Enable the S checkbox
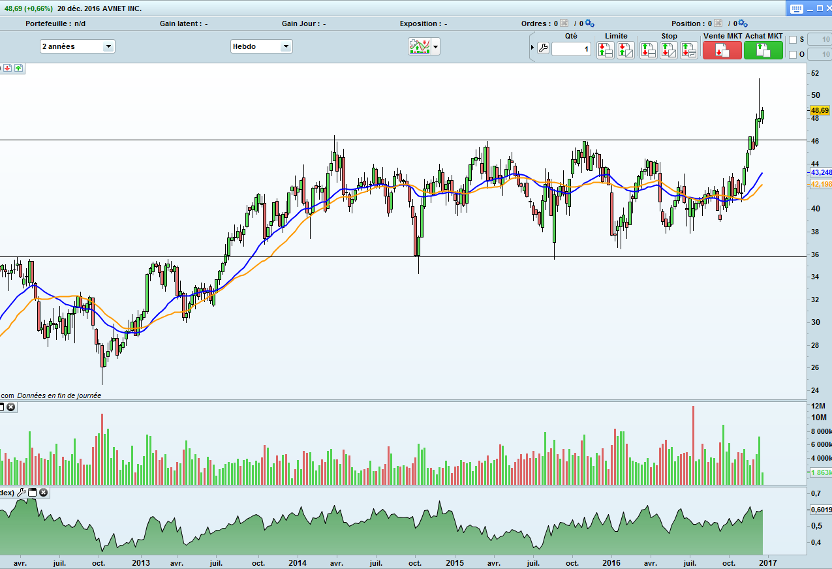 [793, 39]
